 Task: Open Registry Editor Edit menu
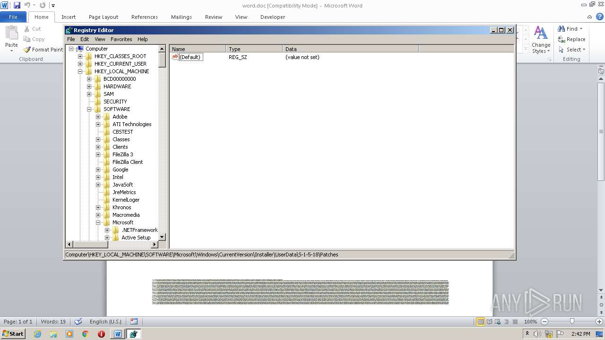pos(85,39)
